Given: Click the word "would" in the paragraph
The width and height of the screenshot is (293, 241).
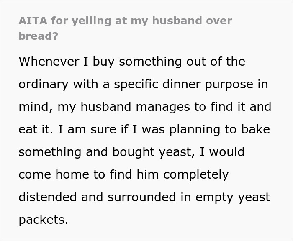Looking at the screenshot, I should coord(226,152).
